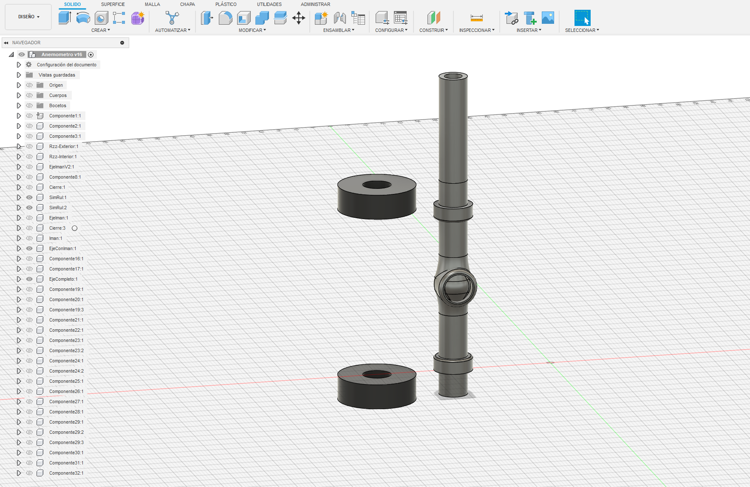Viewport: 750px width, 487px height.
Task: Toggle visibility of SimRul:2
Action: coord(29,208)
